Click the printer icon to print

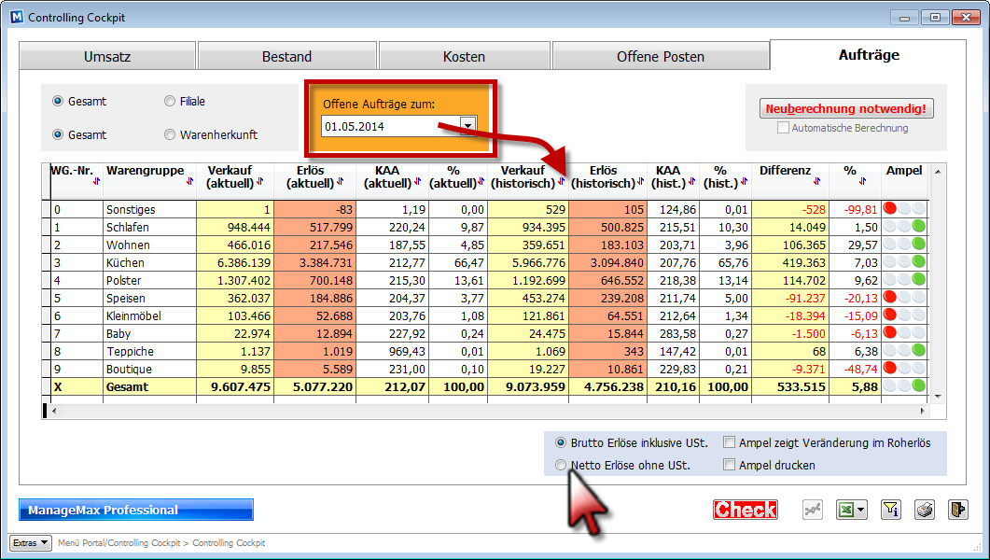pos(925,510)
